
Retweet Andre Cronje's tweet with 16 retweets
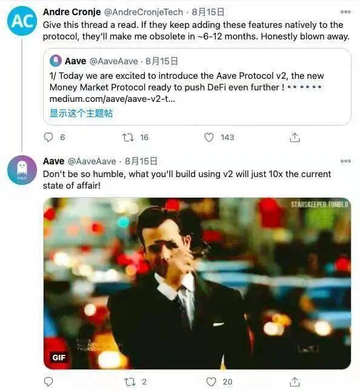click(x=128, y=137)
